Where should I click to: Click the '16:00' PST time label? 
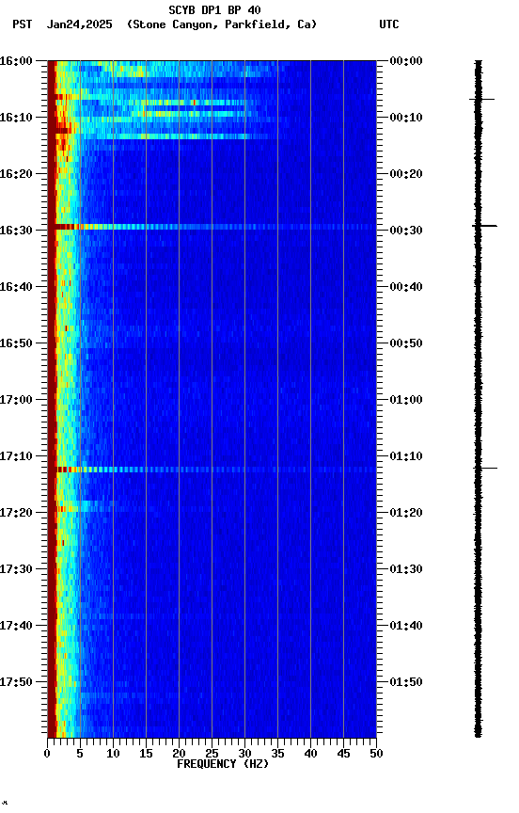16,61
